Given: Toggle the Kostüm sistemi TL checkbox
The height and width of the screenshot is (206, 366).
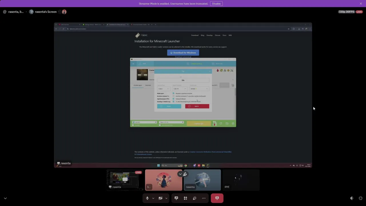Looking at the screenshot, I should (x=174, y=96).
